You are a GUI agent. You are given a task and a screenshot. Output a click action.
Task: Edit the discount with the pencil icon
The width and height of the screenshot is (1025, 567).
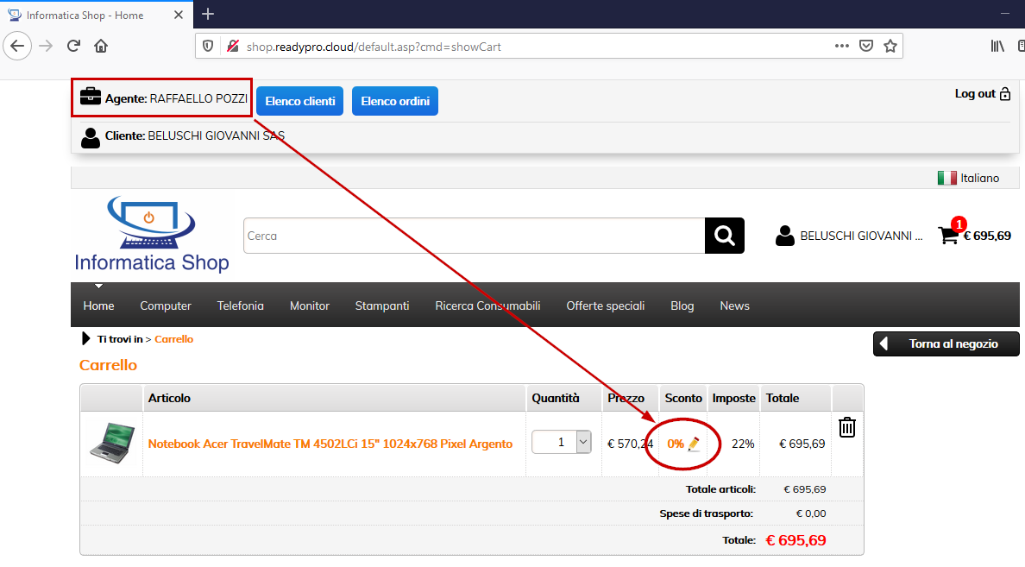695,444
